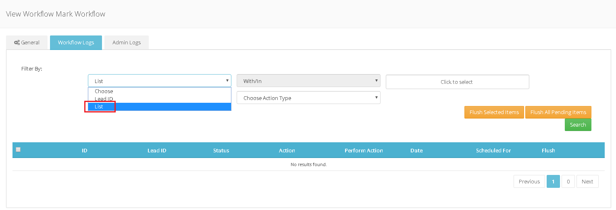Viewport: 616px width, 210px height.
Task: Click Flush Selected Items button
Action: 494,112
